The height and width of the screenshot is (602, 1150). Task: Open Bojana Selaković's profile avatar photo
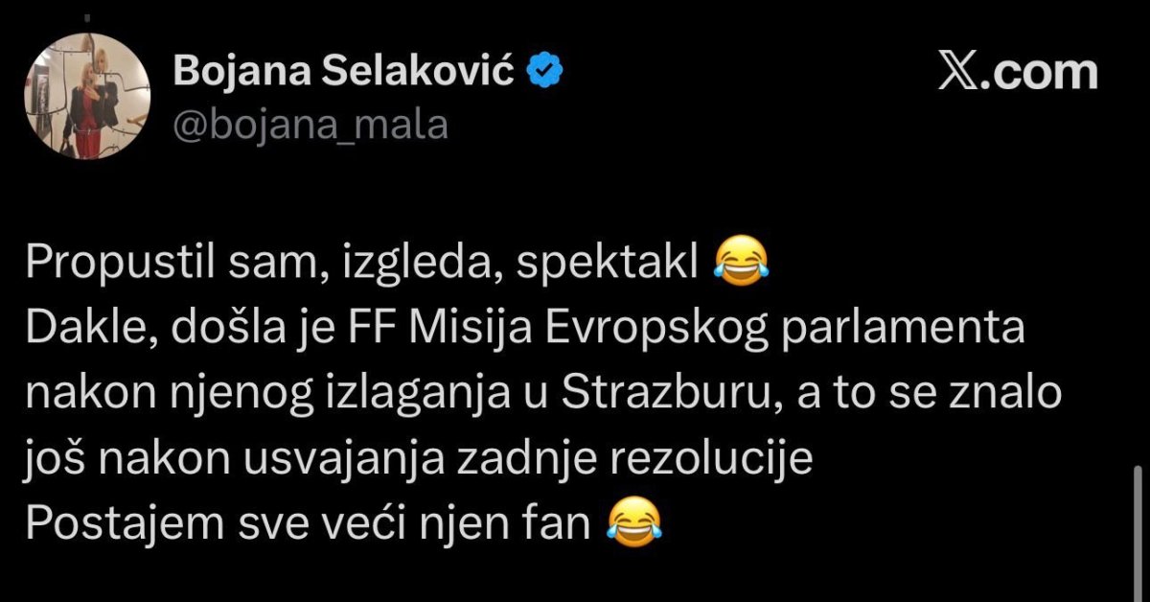click(x=88, y=103)
